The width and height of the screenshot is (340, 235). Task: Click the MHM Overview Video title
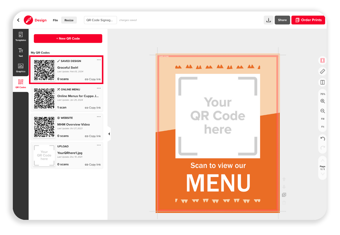(x=73, y=125)
